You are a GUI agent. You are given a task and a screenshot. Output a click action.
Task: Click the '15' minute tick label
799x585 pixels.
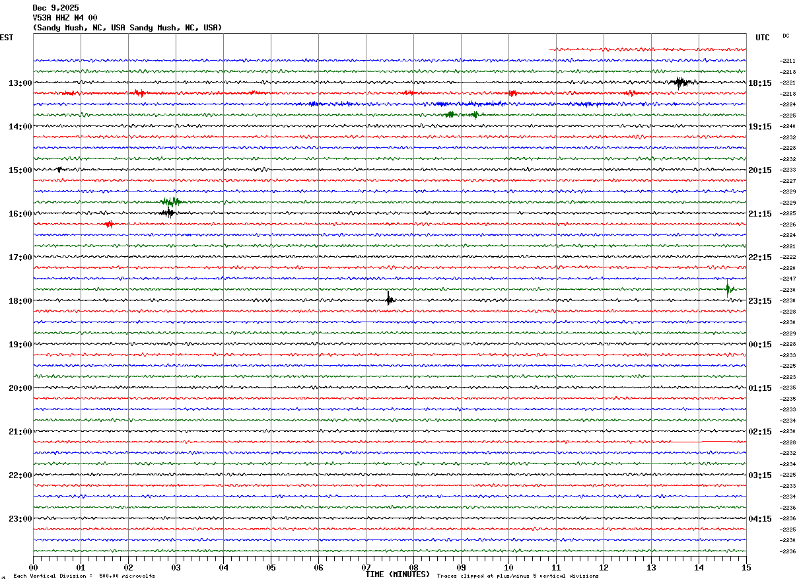click(746, 568)
